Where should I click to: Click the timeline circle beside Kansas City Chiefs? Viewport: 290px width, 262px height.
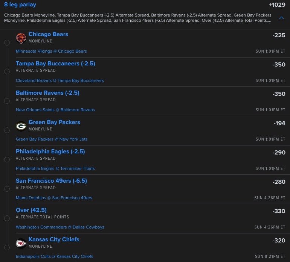pos(7,248)
